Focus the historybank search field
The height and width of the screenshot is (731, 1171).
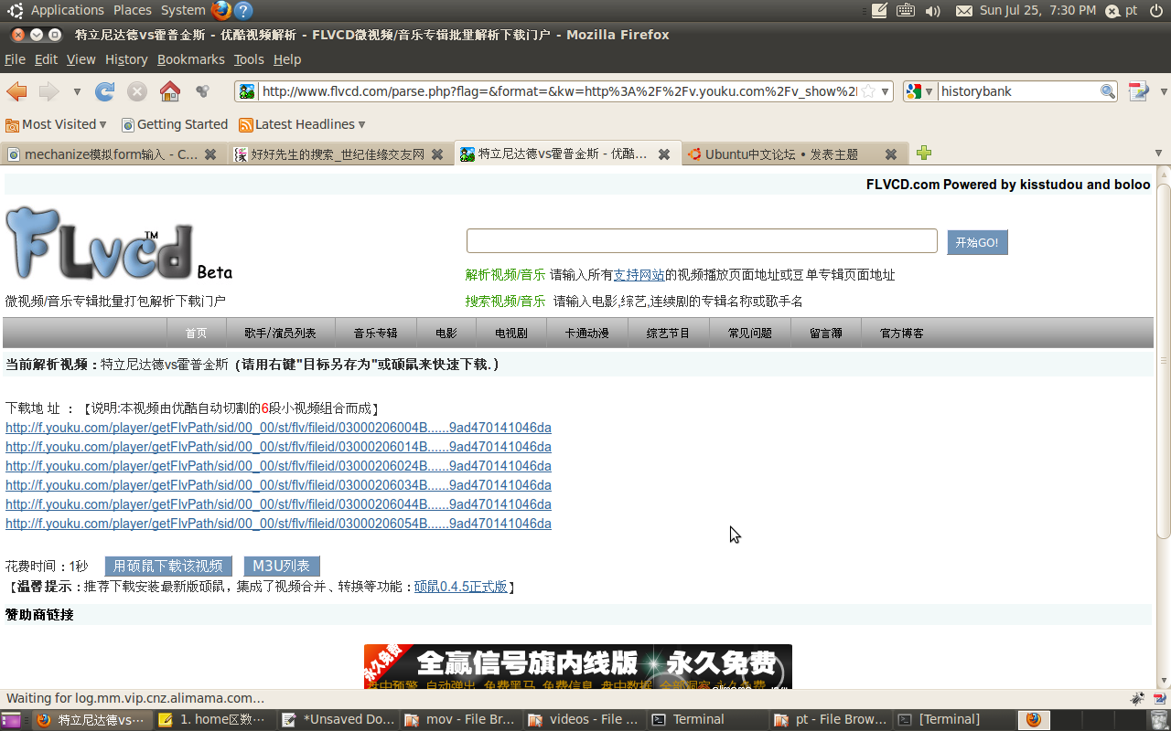click(x=1018, y=91)
